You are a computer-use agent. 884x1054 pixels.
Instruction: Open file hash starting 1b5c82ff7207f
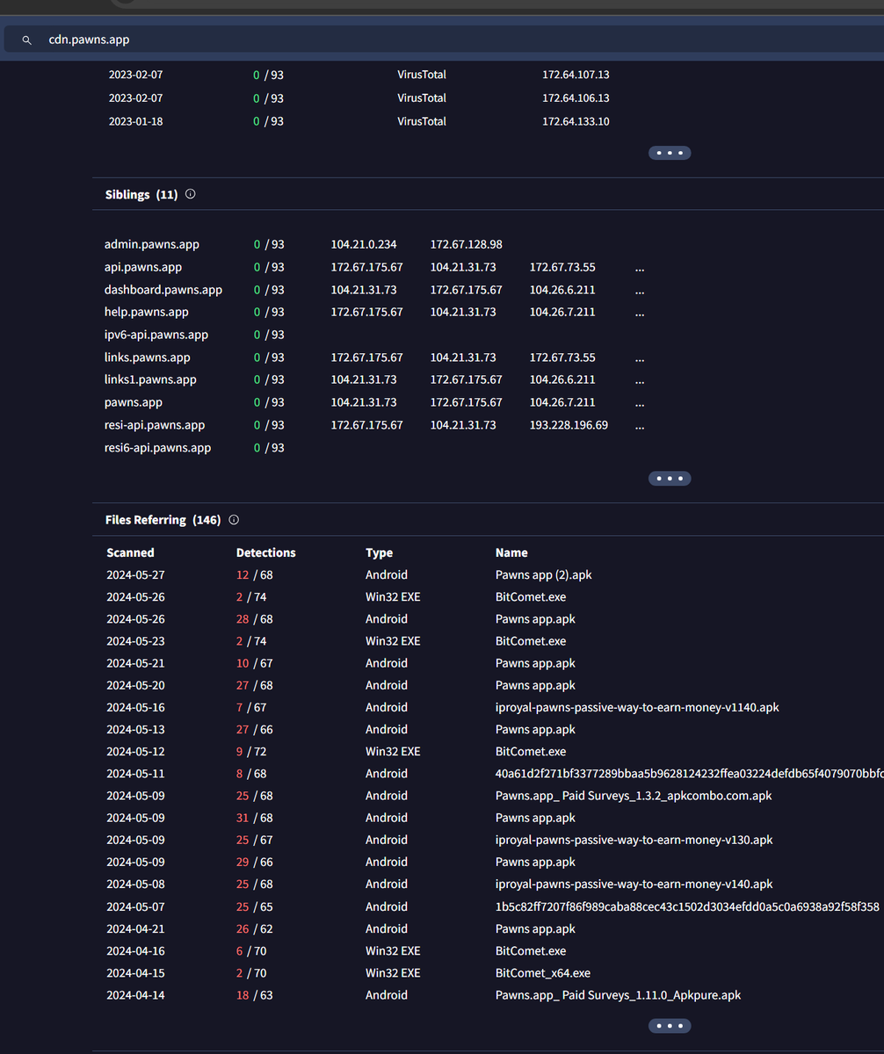(687, 906)
